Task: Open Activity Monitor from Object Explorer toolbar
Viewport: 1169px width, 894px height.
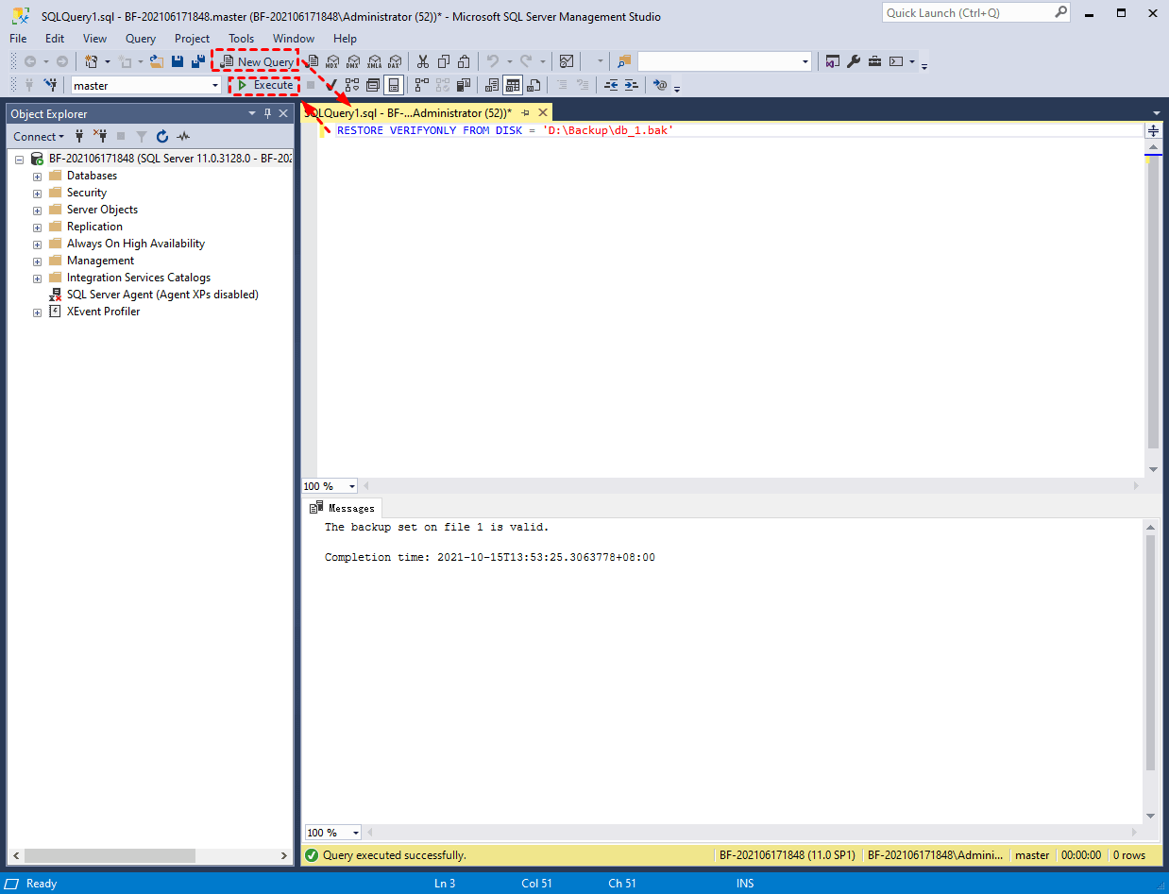Action: pyautogui.click(x=183, y=137)
